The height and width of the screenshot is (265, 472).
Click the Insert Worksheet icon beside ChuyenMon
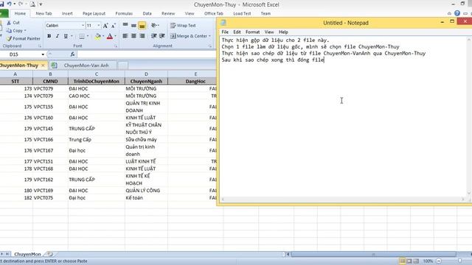coord(49,254)
